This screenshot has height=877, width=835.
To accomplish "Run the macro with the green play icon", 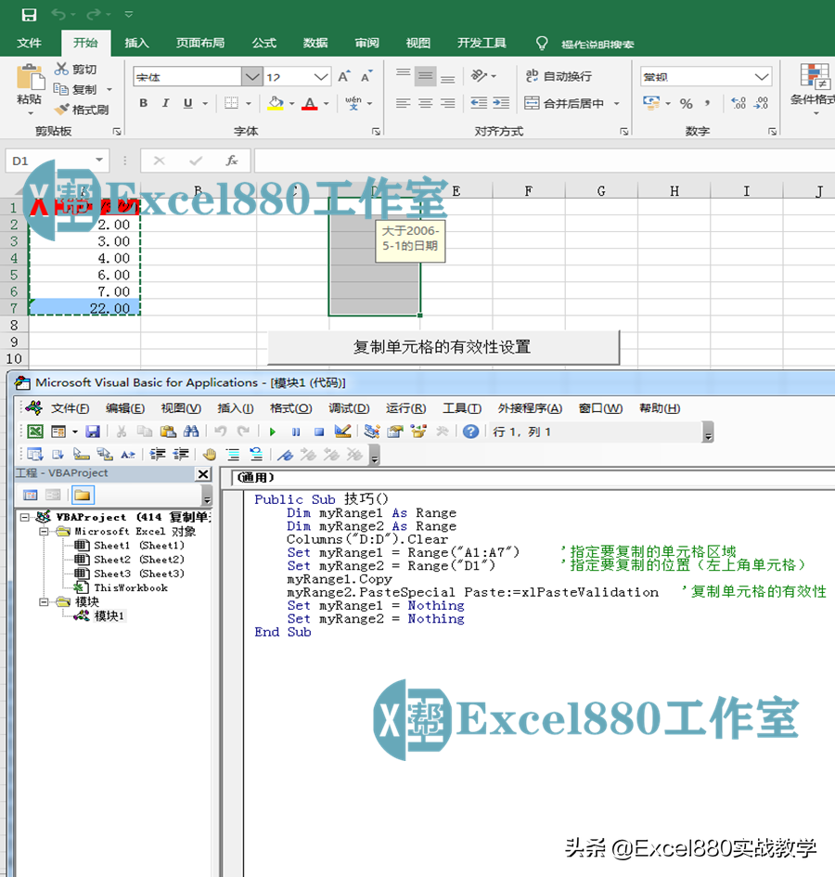I will click(273, 432).
